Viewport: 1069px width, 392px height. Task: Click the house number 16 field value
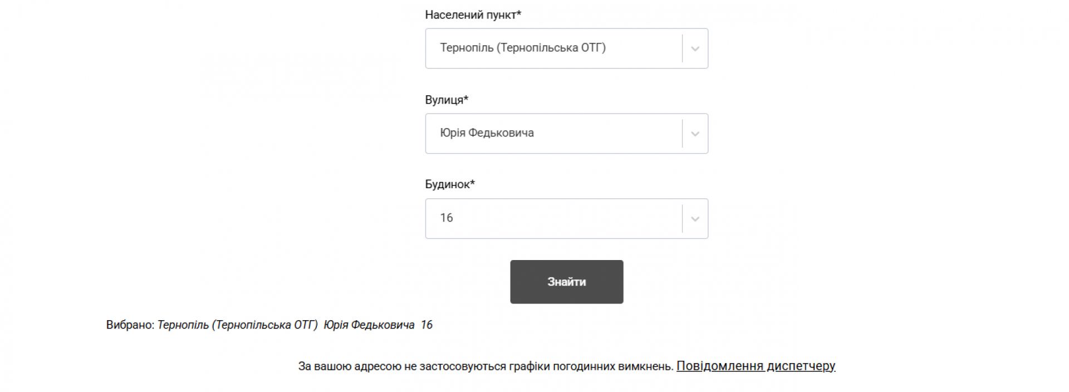[x=447, y=218]
